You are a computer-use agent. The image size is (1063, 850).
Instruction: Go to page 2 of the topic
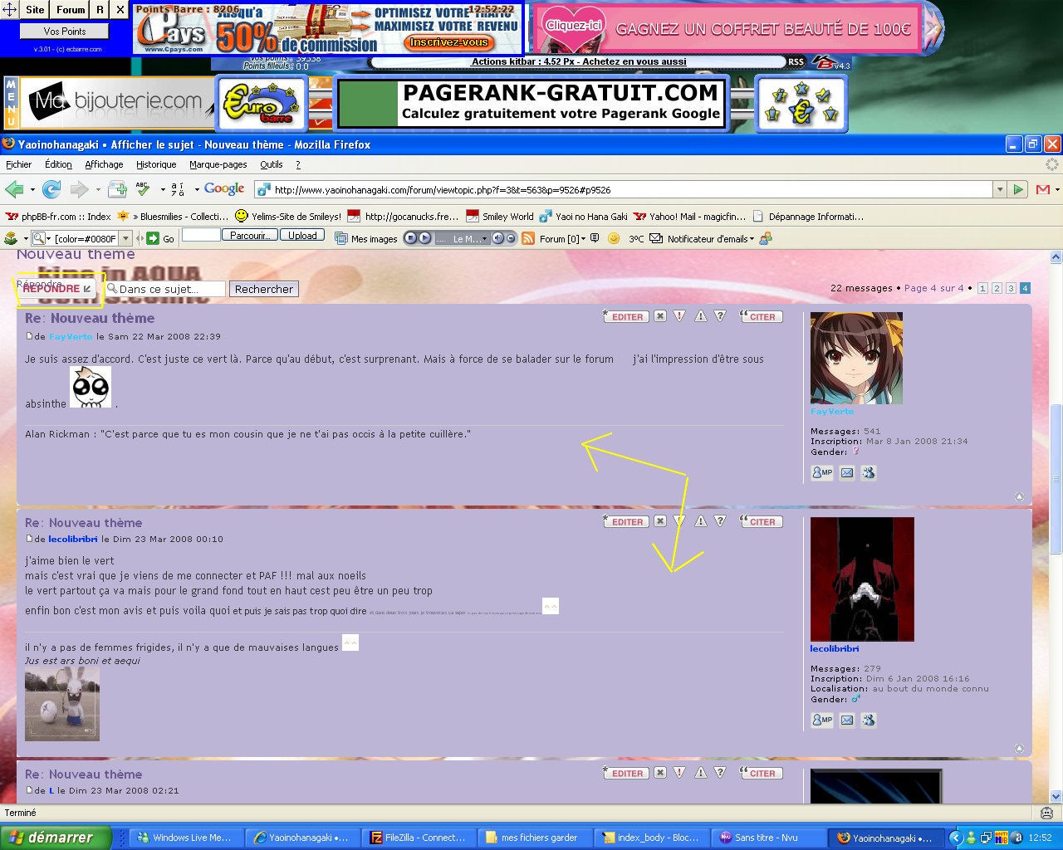point(997,288)
